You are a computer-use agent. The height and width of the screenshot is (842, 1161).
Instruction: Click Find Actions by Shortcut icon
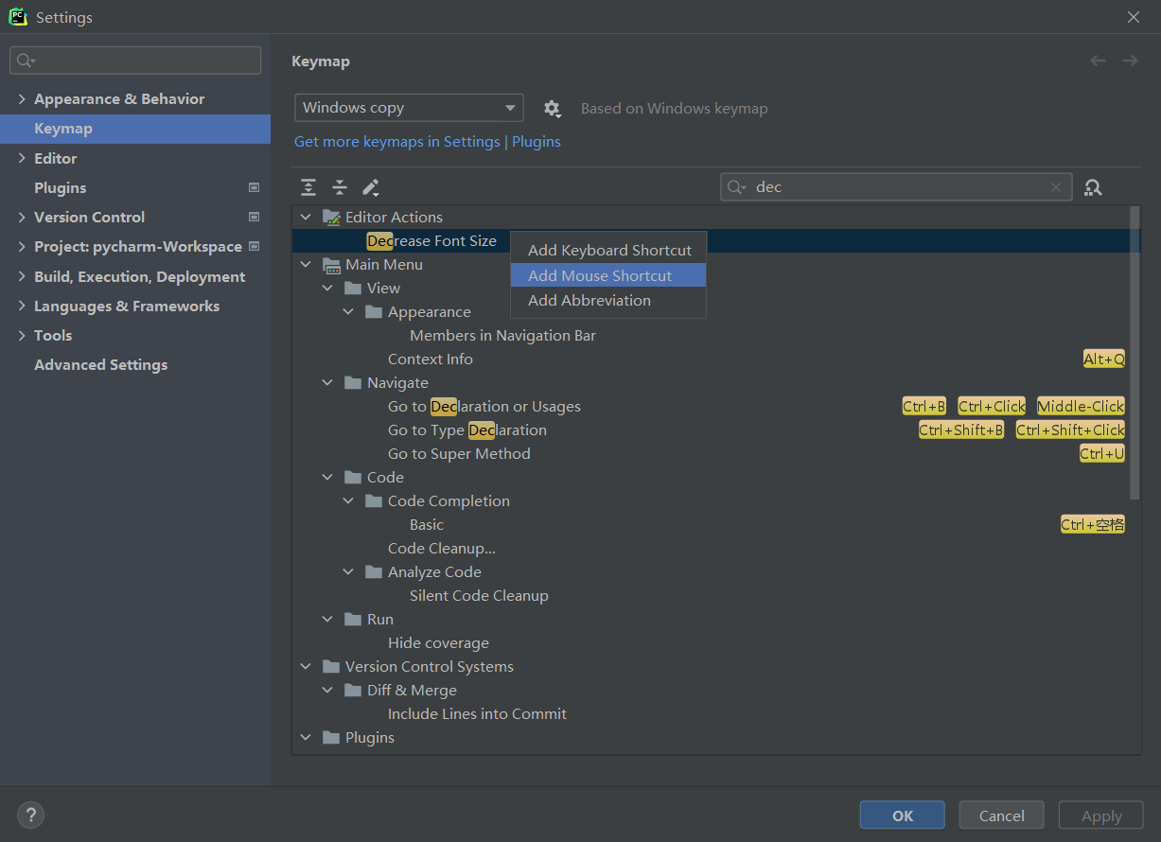pos(1094,187)
